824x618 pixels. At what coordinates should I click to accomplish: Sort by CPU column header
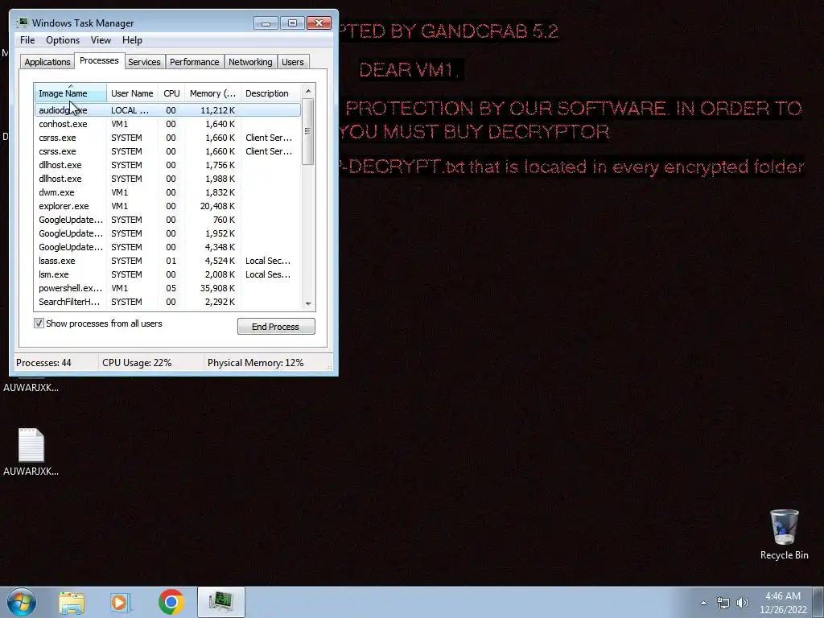171,93
